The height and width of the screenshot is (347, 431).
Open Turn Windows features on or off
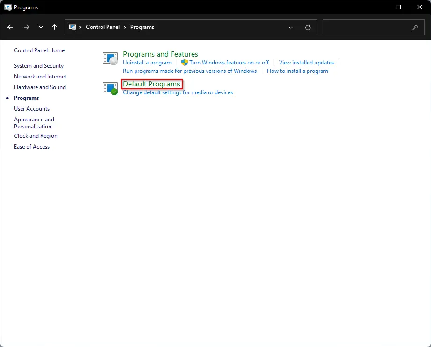pos(229,63)
